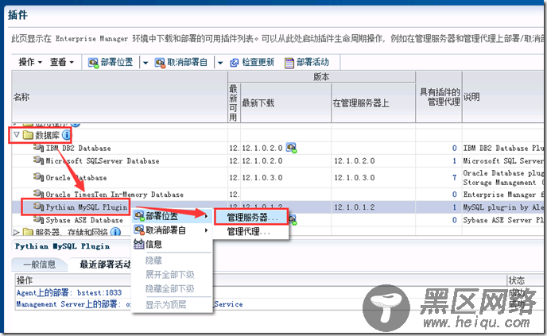Choose 部署位置 in the context menu

(172, 216)
